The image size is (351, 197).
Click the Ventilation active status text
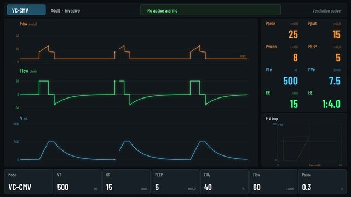(326, 11)
